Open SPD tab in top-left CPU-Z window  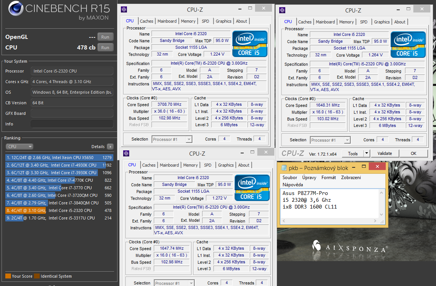coord(206,21)
